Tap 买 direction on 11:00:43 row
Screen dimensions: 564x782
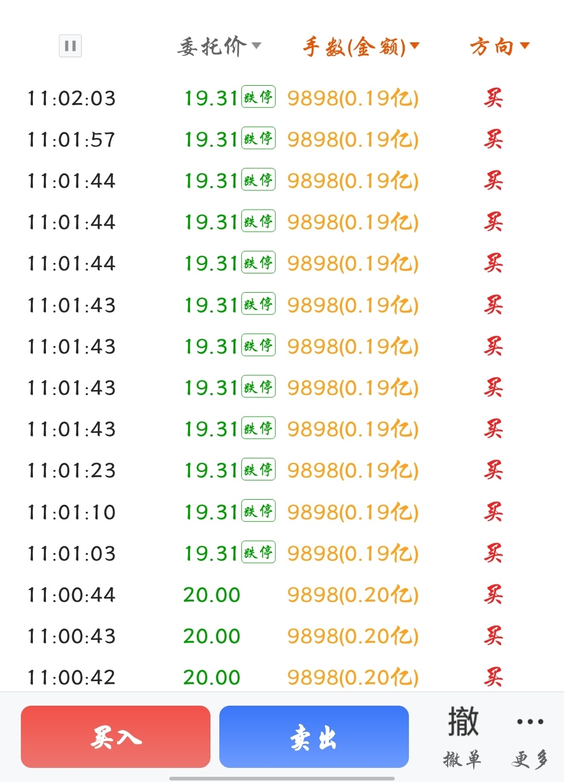tap(493, 636)
